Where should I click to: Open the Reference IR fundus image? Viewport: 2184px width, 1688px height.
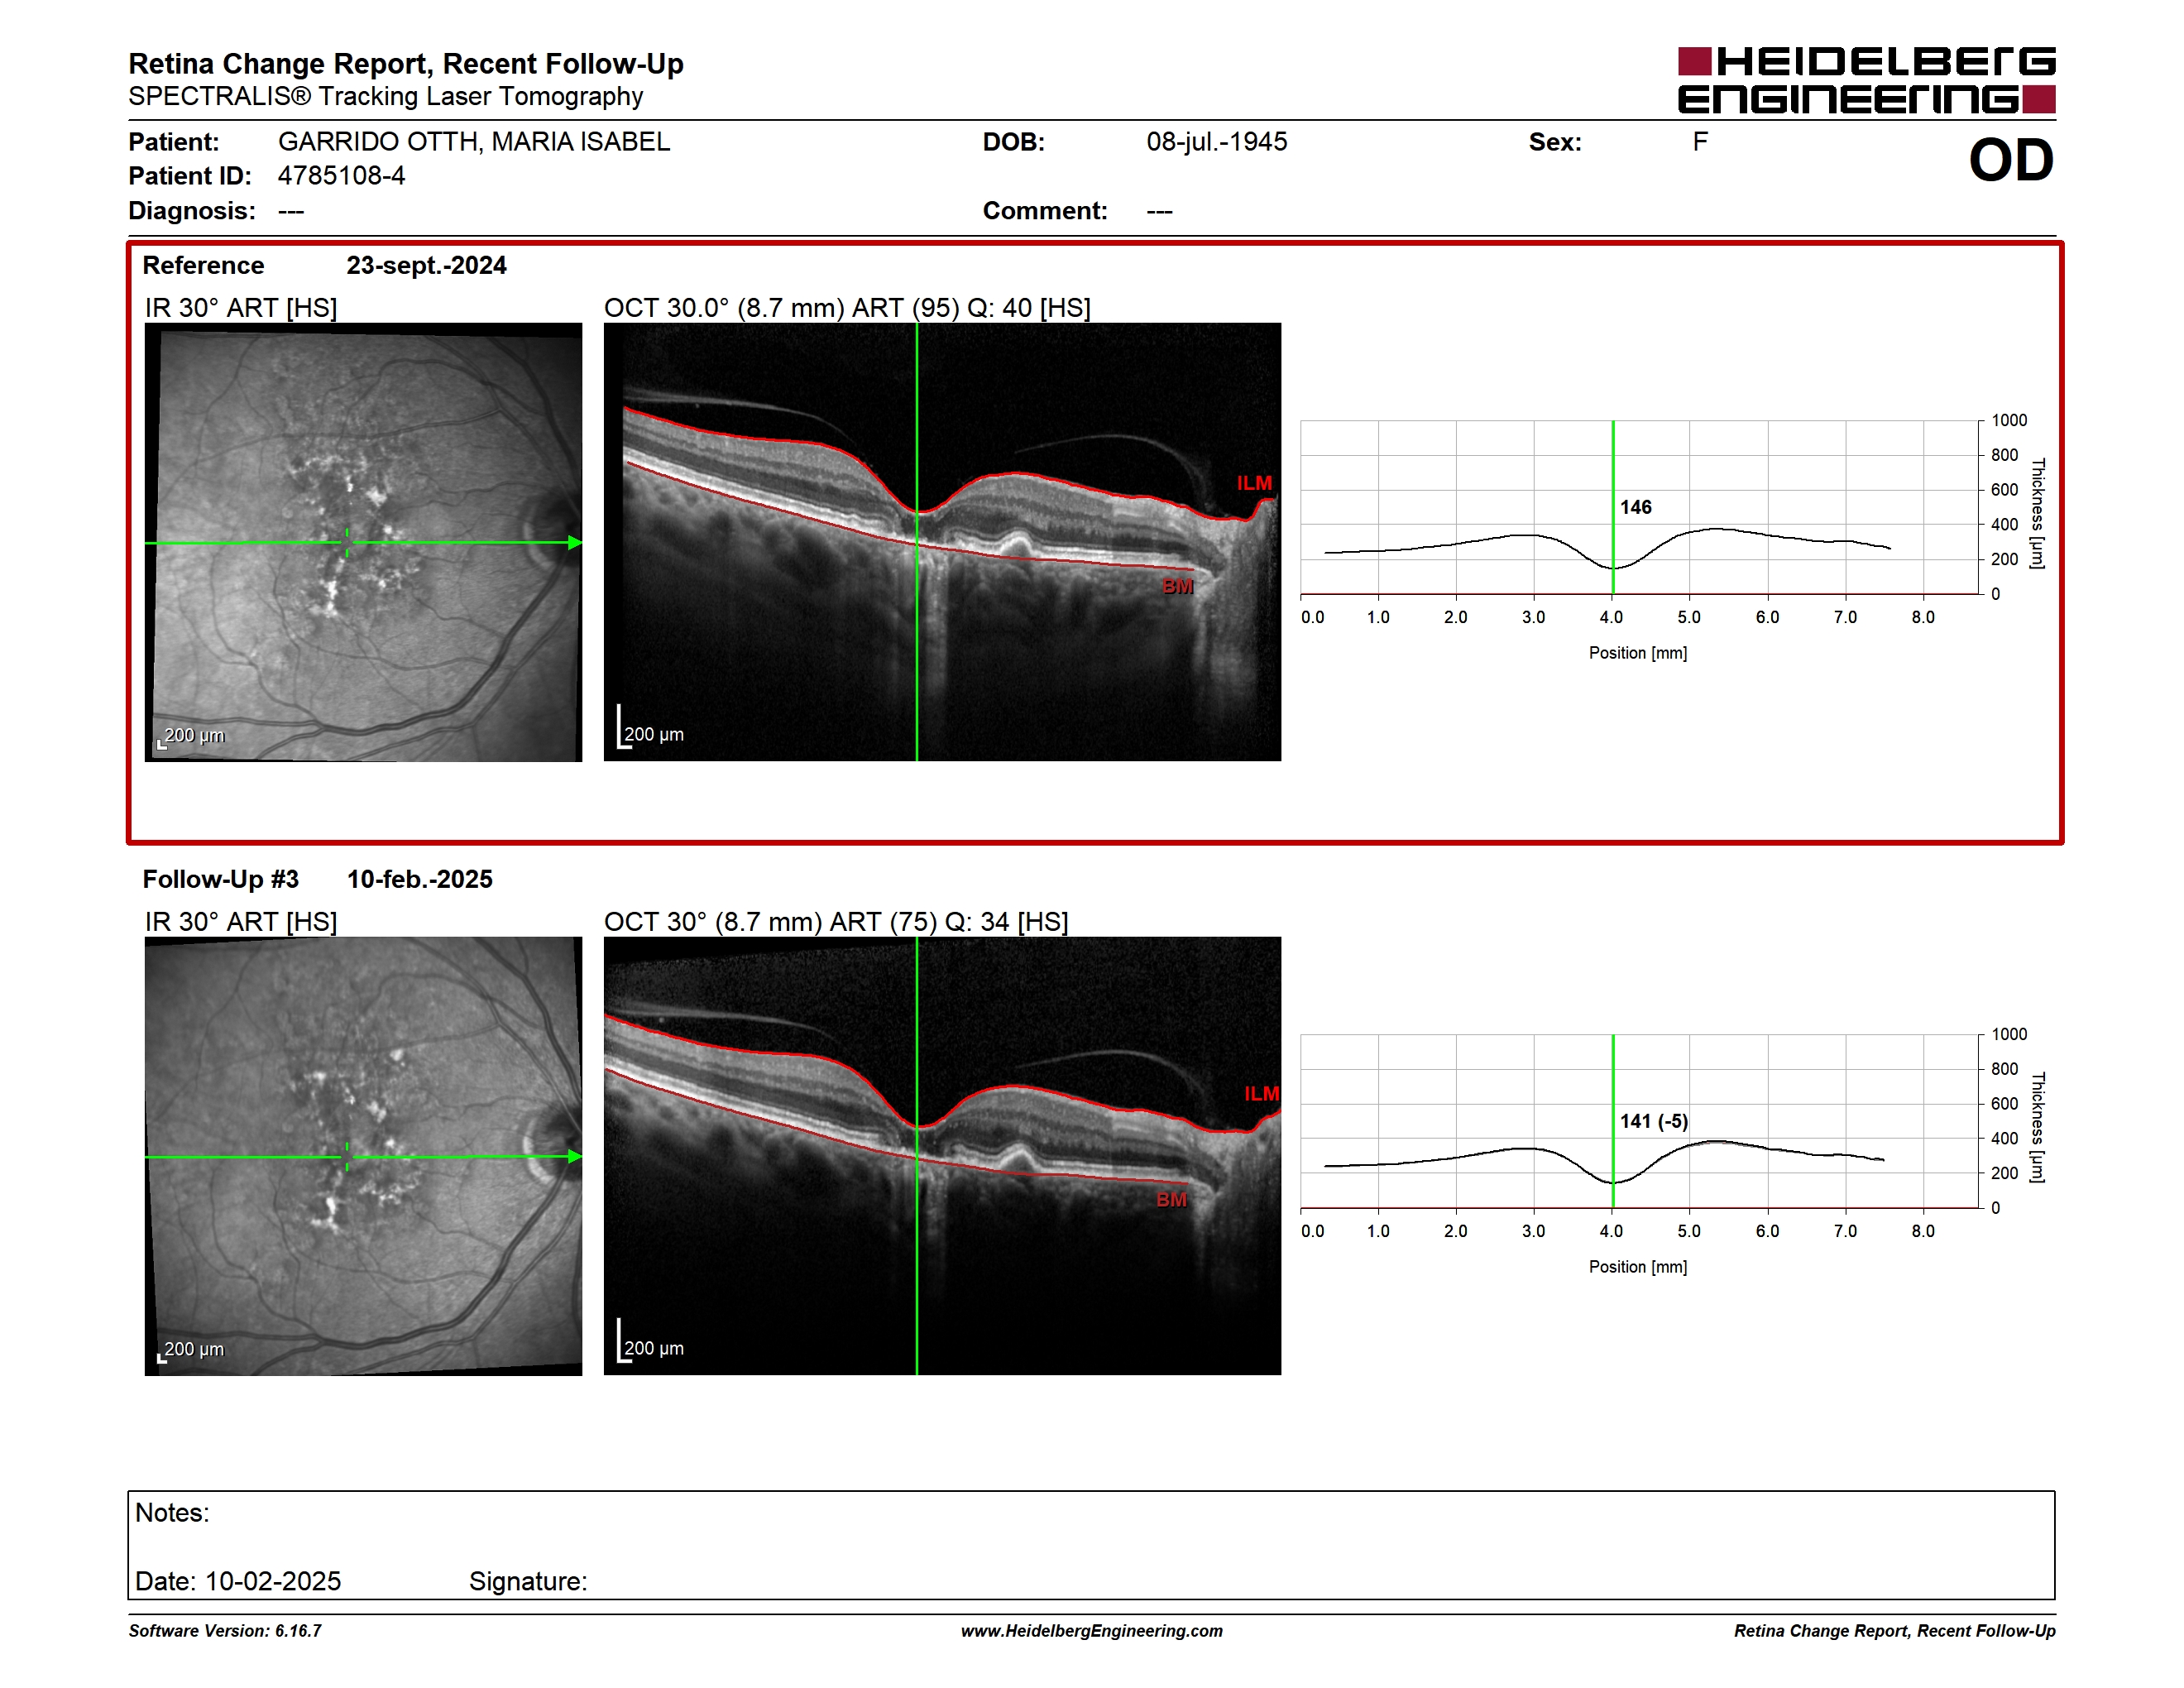point(363,542)
